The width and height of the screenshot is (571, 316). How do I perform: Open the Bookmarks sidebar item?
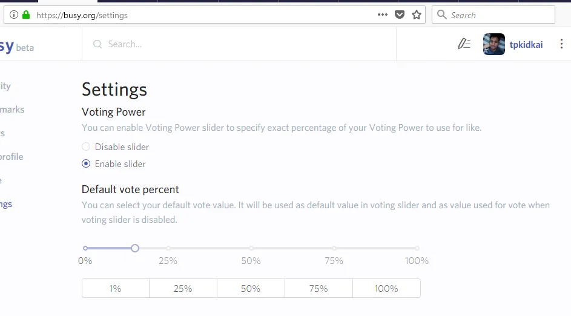12,110
